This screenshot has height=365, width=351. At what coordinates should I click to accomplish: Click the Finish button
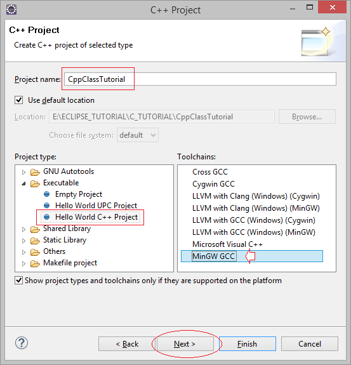(248, 343)
